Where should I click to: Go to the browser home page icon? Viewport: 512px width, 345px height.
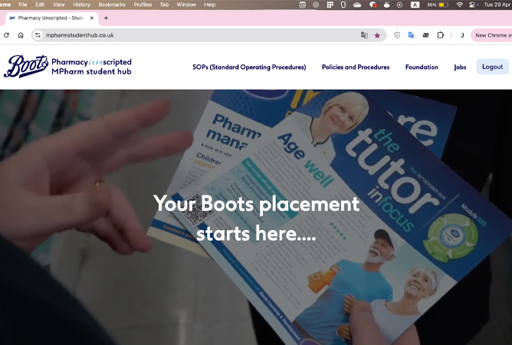(x=21, y=35)
